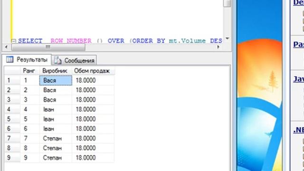Click the 18.0000 value in row 9

93,158
